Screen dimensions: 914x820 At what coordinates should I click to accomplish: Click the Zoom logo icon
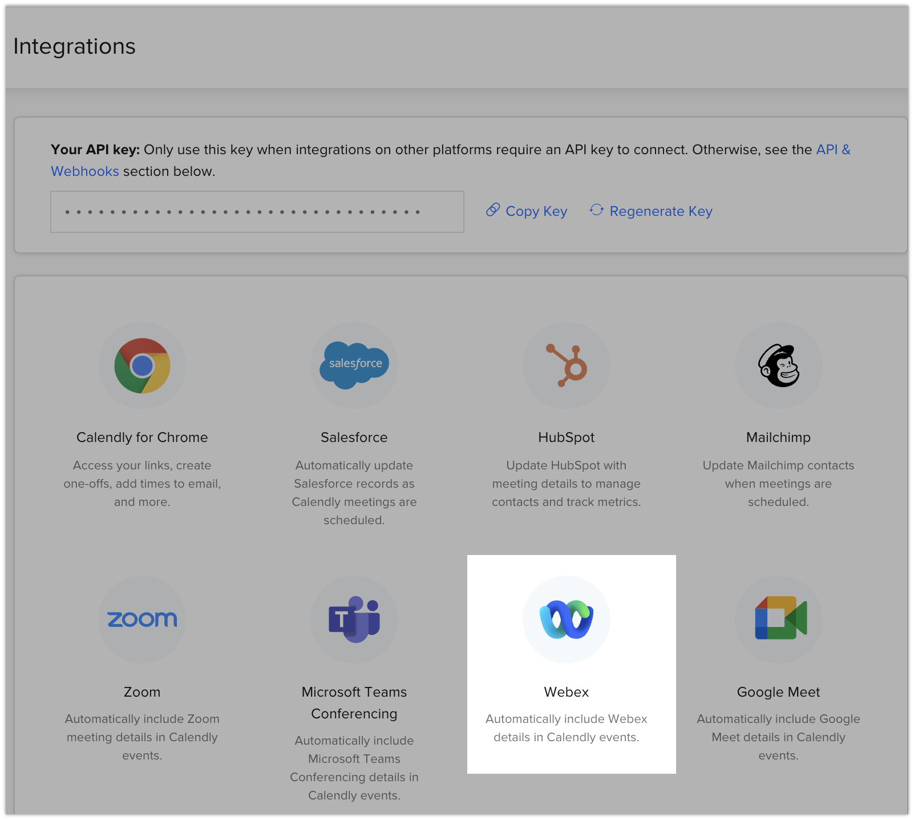click(x=142, y=620)
